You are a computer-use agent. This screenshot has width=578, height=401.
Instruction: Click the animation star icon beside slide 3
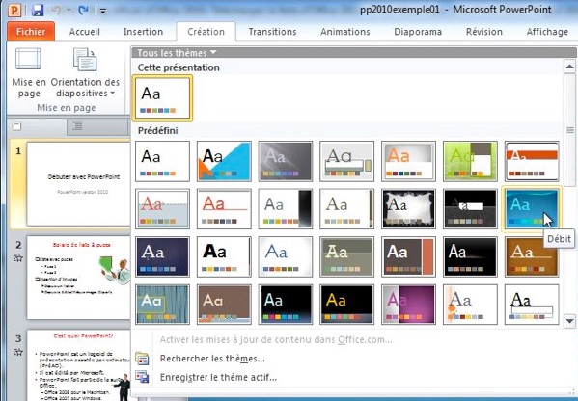pyautogui.click(x=18, y=352)
